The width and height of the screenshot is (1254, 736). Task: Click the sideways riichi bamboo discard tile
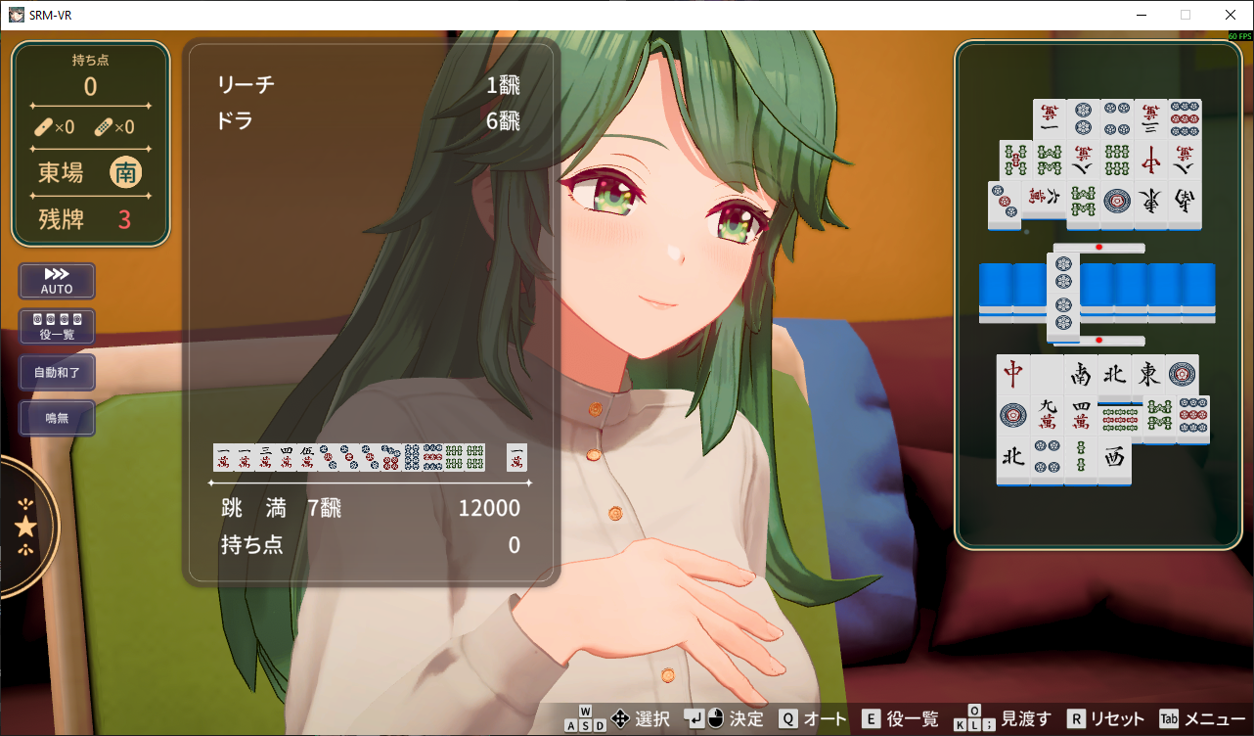coord(1120,422)
